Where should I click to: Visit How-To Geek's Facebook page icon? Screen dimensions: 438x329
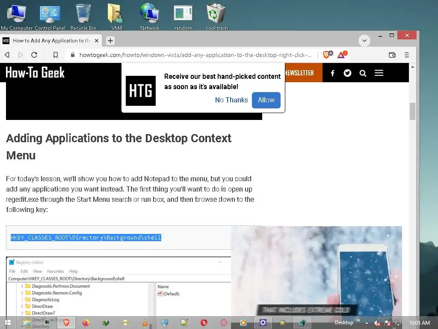coord(332,73)
